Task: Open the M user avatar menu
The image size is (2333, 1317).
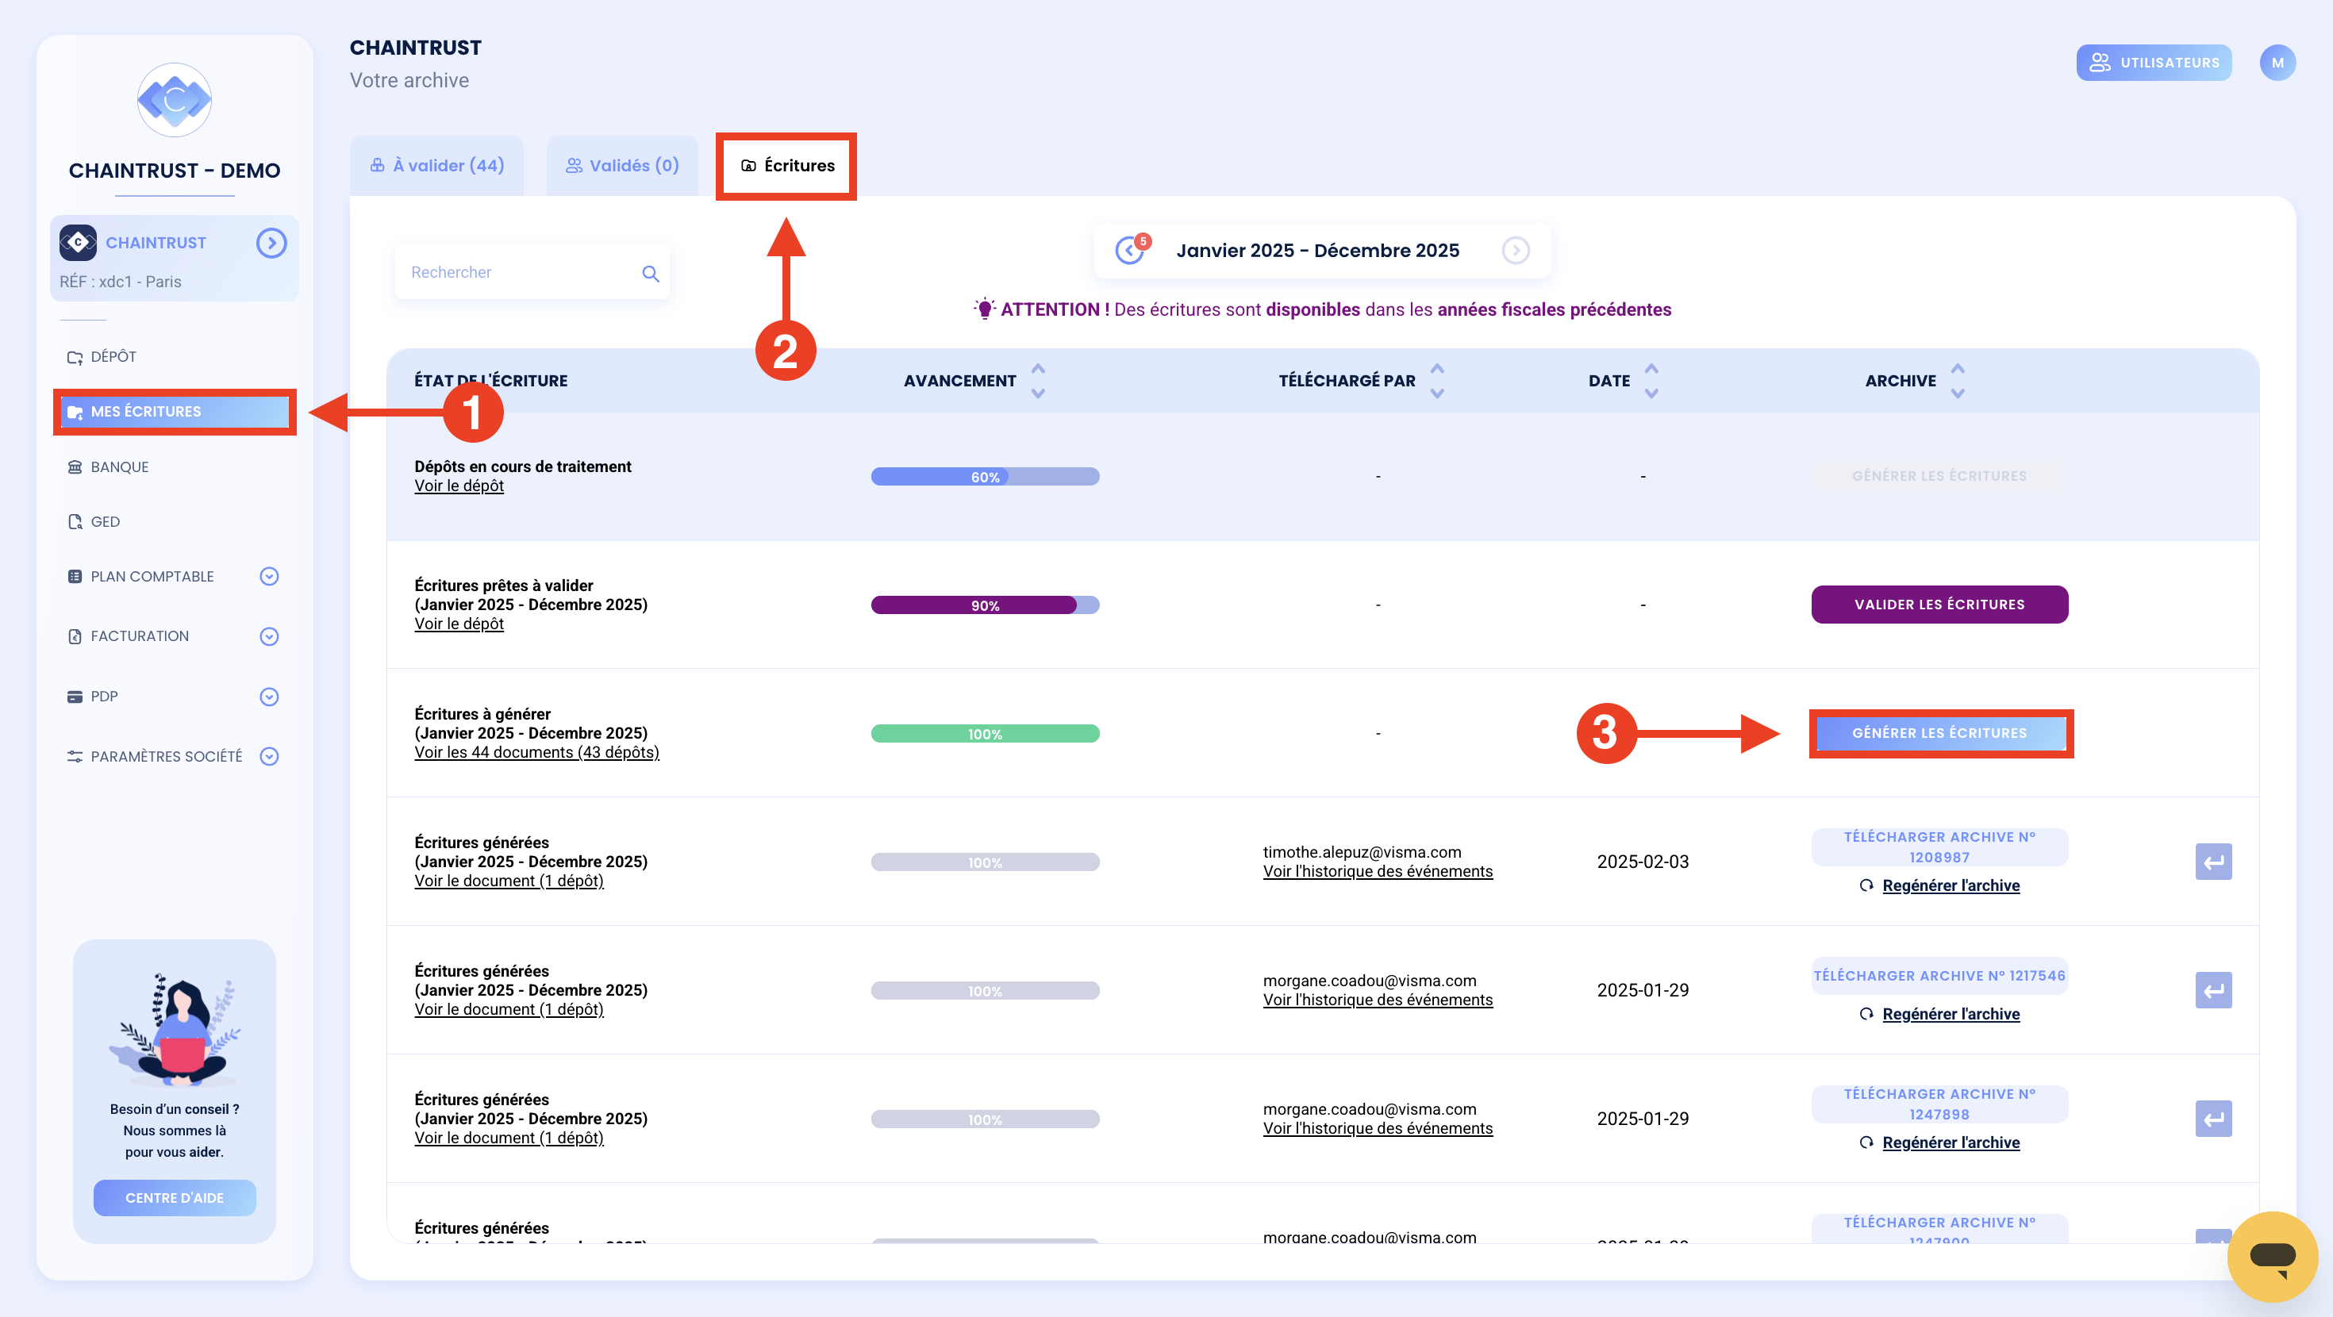Action: [2277, 63]
